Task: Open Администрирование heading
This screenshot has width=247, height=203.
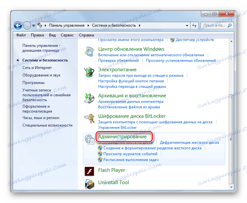Action: pos(122,137)
